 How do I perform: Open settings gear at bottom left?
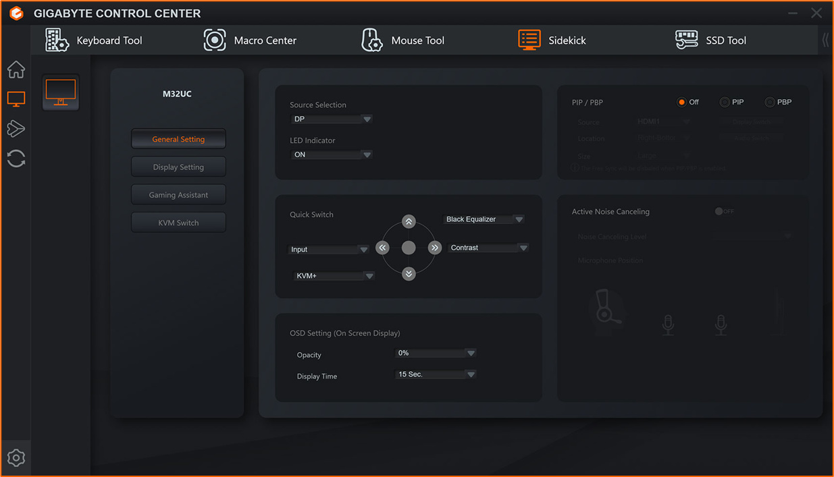[16, 457]
